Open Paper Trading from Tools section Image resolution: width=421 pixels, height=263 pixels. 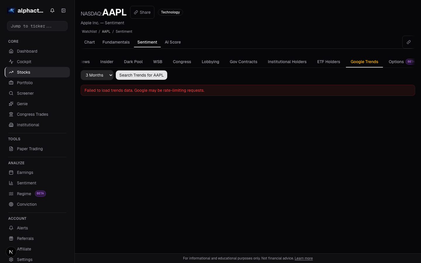pos(30,149)
